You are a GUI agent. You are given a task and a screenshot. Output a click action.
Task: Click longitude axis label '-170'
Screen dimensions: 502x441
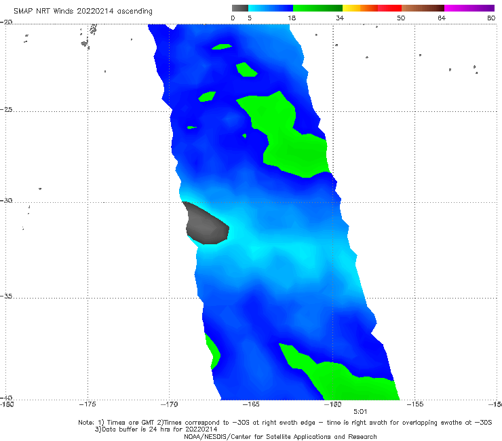pos(170,404)
